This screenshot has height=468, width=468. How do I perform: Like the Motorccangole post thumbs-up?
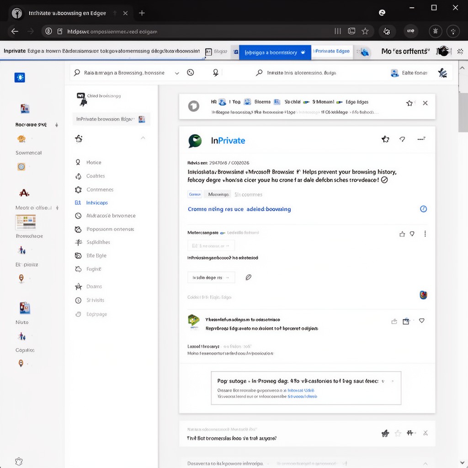(x=402, y=234)
